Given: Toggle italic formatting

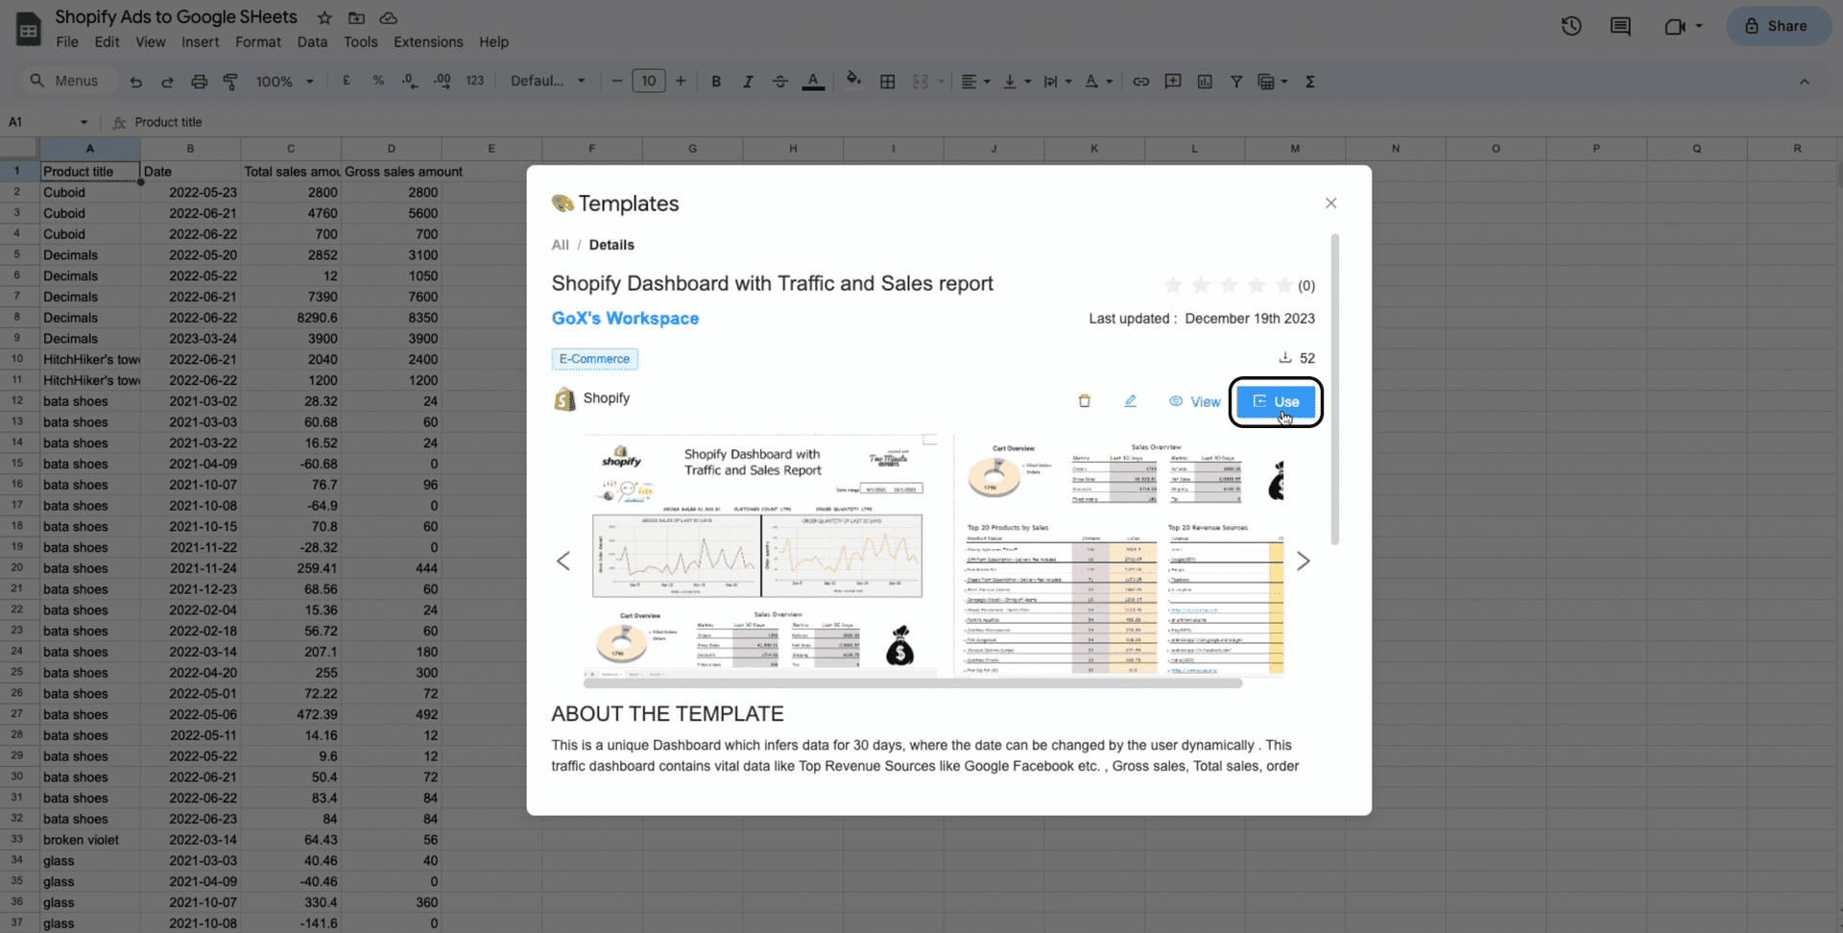Looking at the screenshot, I should [x=748, y=82].
